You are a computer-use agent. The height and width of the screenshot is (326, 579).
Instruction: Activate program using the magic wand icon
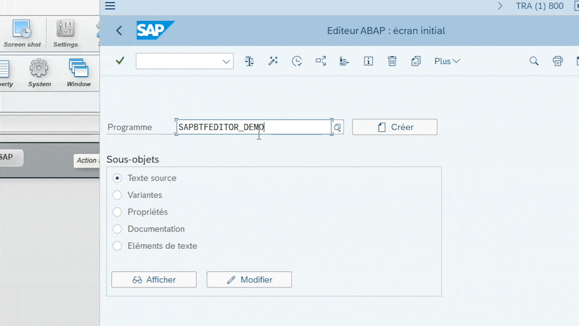point(273,61)
